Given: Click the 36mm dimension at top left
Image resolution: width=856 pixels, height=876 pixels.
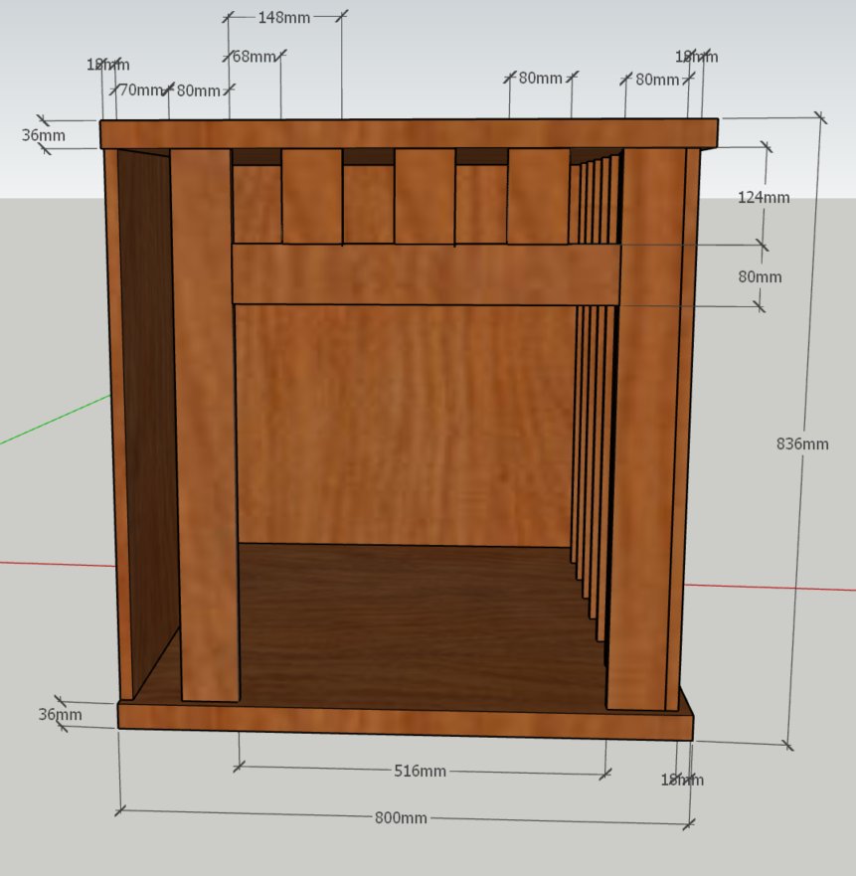Looking at the screenshot, I should pyautogui.click(x=44, y=134).
